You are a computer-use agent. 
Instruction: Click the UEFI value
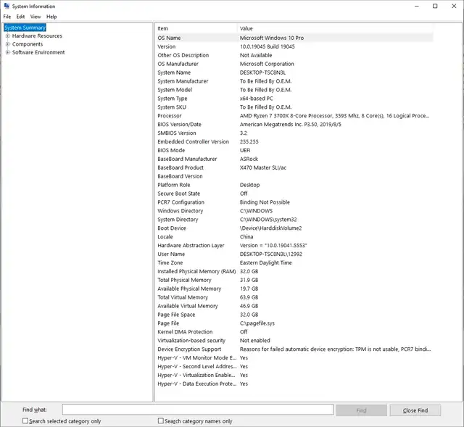[245, 150]
